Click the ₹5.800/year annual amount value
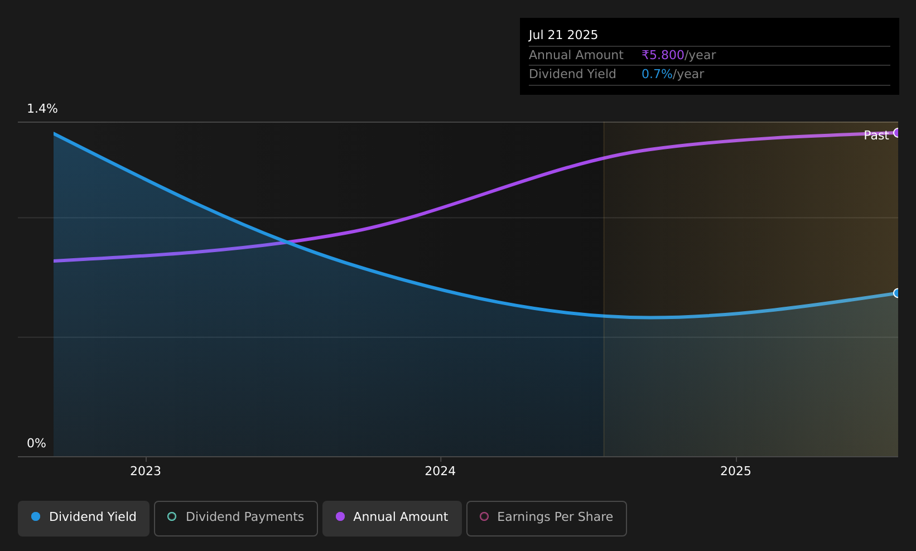This screenshot has height=551, width=916. point(678,55)
